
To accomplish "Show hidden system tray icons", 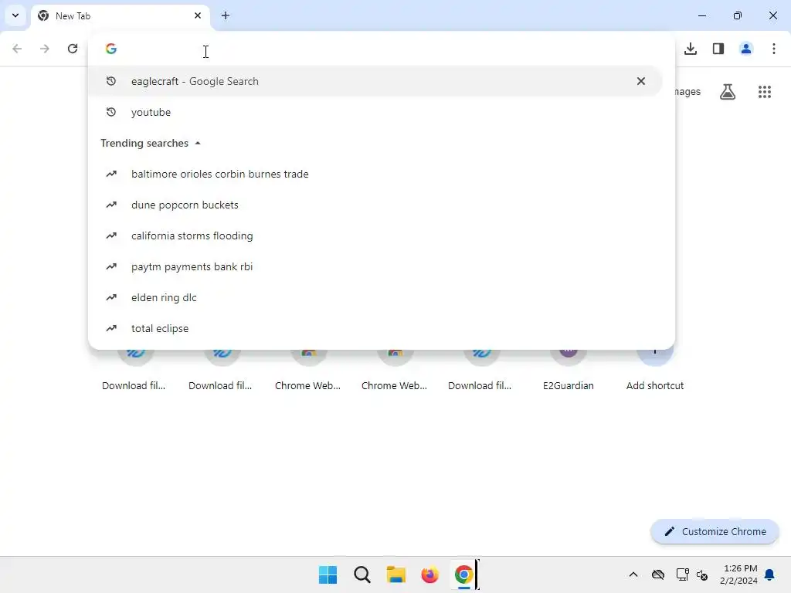I will tap(633, 574).
